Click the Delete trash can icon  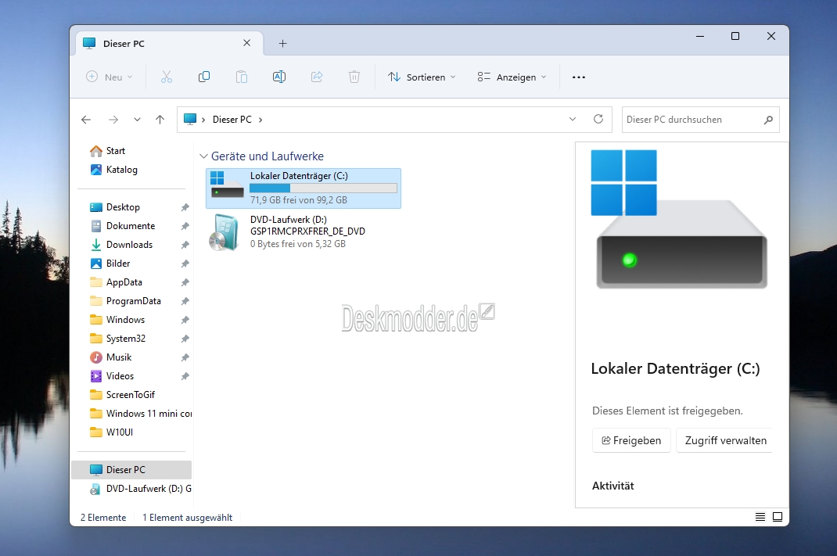tap(354, 77)
